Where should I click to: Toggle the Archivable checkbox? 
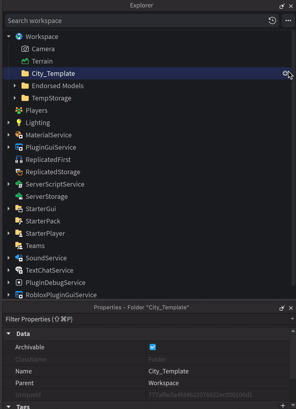[x=152, y=347]
